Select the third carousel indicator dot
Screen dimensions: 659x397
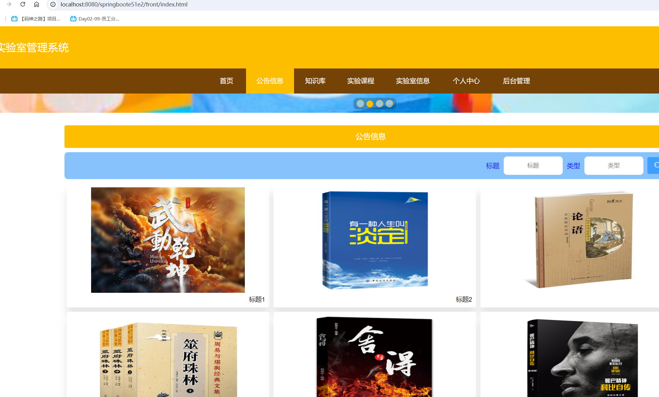(379, 104)
